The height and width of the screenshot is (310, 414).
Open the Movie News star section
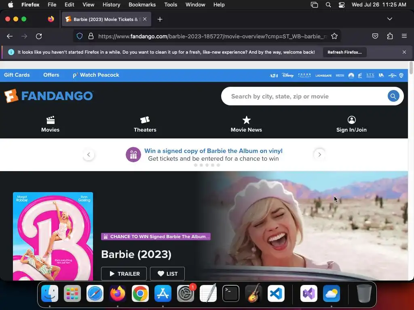click(x=246, y=124)
